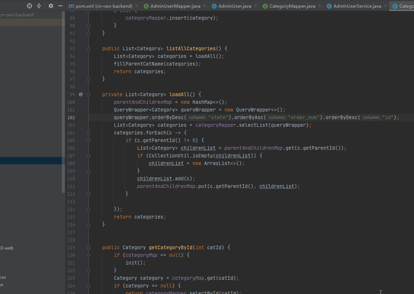414x294 pixels.
Task: Hide the project panel with minus icon
Action: coord(60,6)
